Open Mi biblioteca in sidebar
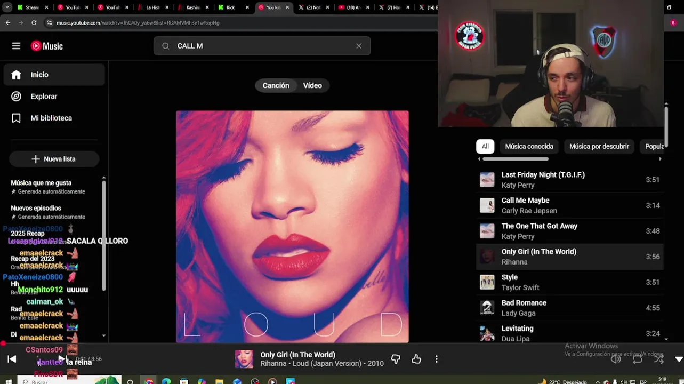684x384 pixels. [x=54, y=118]
